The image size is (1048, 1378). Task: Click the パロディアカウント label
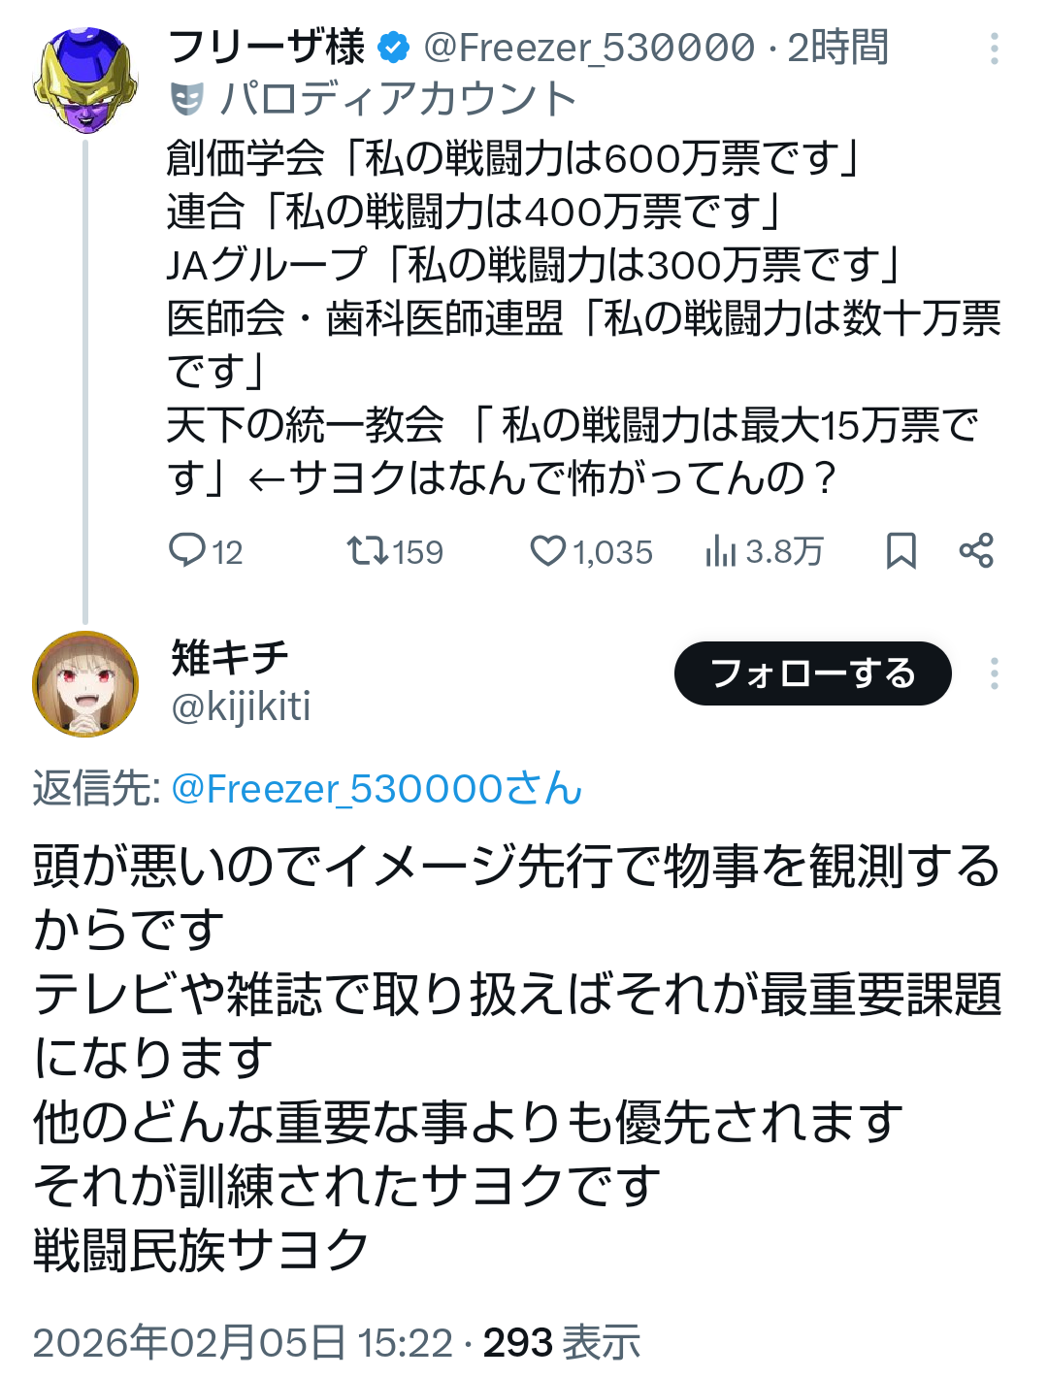coord(398,98)
